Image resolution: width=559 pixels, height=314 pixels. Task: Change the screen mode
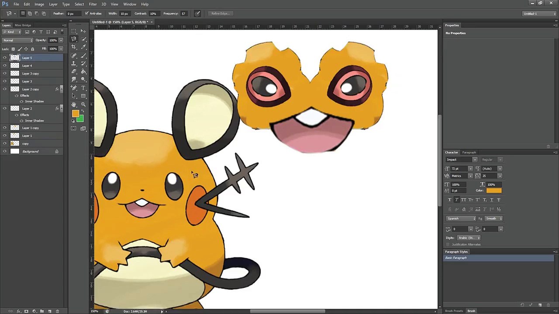tap(83, 128)
